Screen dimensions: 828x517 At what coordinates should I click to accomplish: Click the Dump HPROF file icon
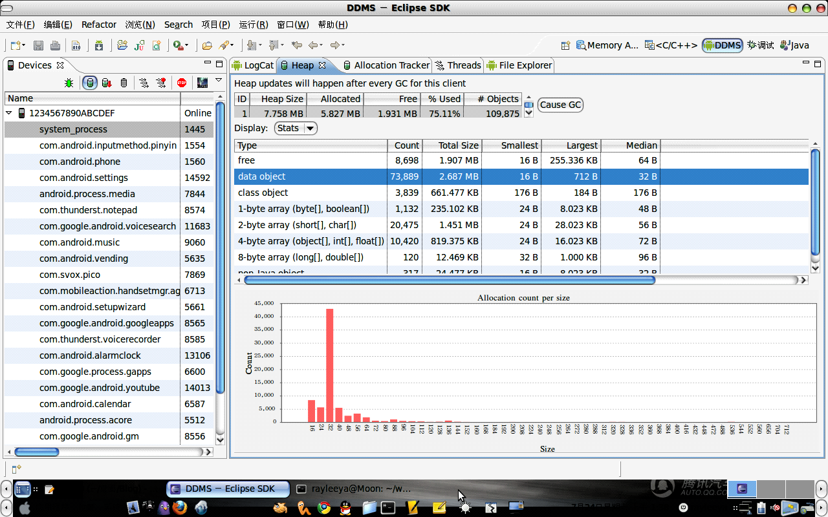(107, 83)
